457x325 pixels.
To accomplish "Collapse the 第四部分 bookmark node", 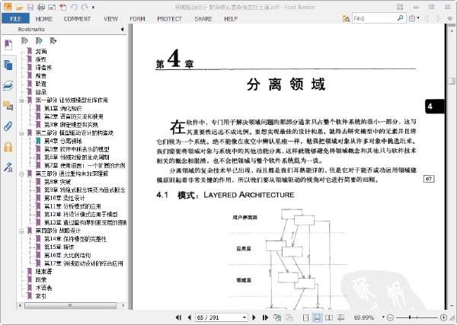I will coord(21,231).
